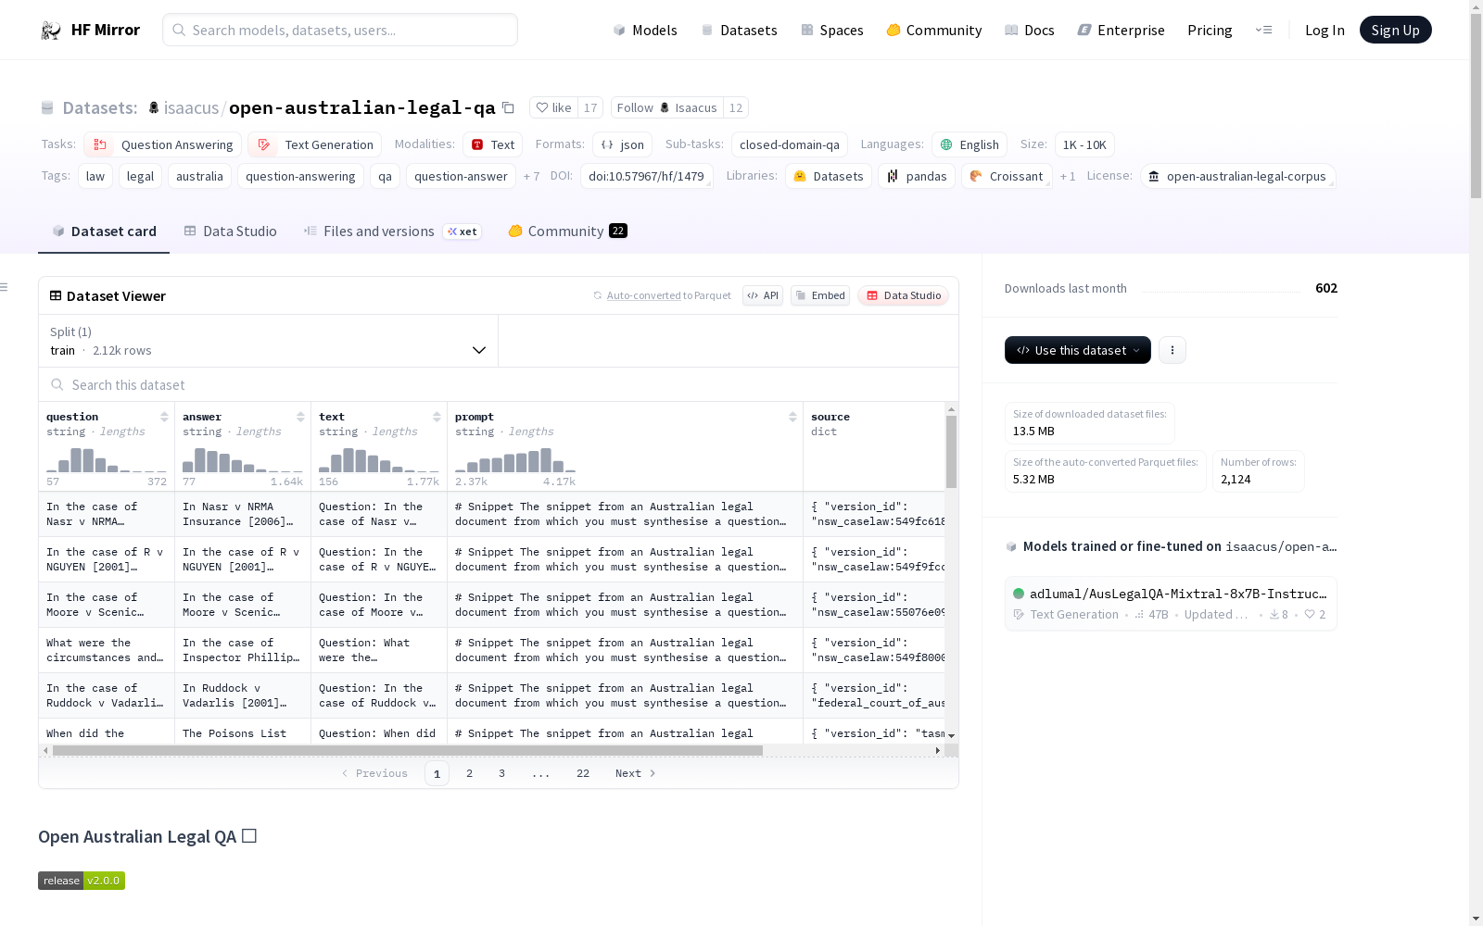Image resolution: width=1483 pixels, height=926 pixels.
Task: Click the API code icon button
Action: [x=763, y=295]
